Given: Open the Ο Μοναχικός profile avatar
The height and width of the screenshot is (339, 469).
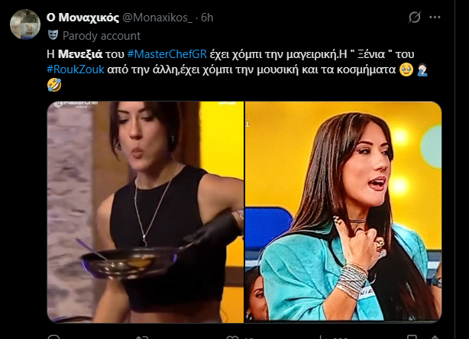Looking at the screenshot, I should click(25, 24).
